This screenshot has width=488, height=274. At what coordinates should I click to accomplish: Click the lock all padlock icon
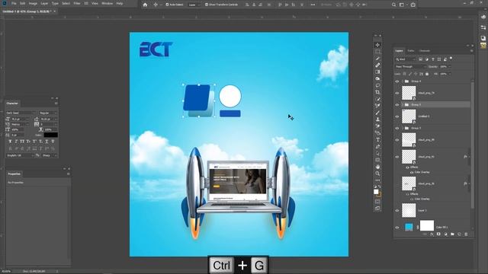coord(427,74)
